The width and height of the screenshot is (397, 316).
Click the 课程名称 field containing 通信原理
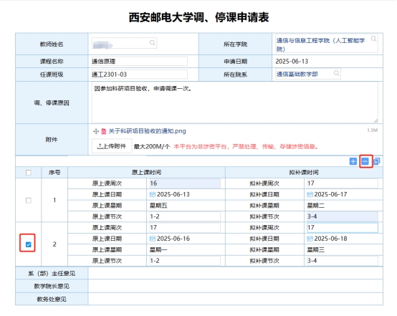click(139, 62)
